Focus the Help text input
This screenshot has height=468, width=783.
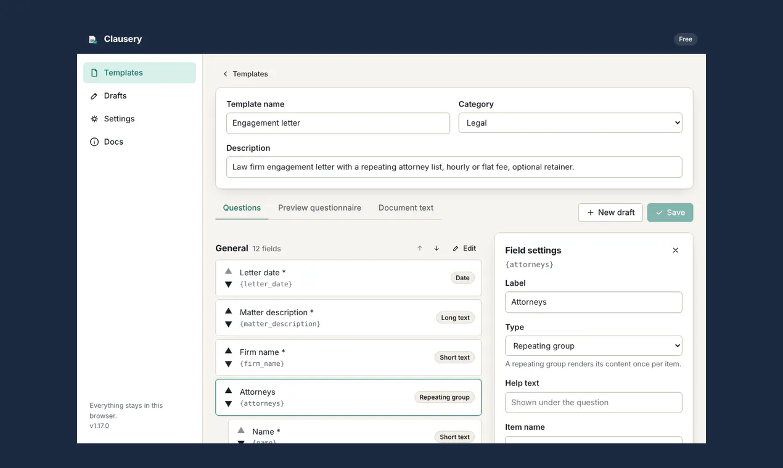[594, 403]
